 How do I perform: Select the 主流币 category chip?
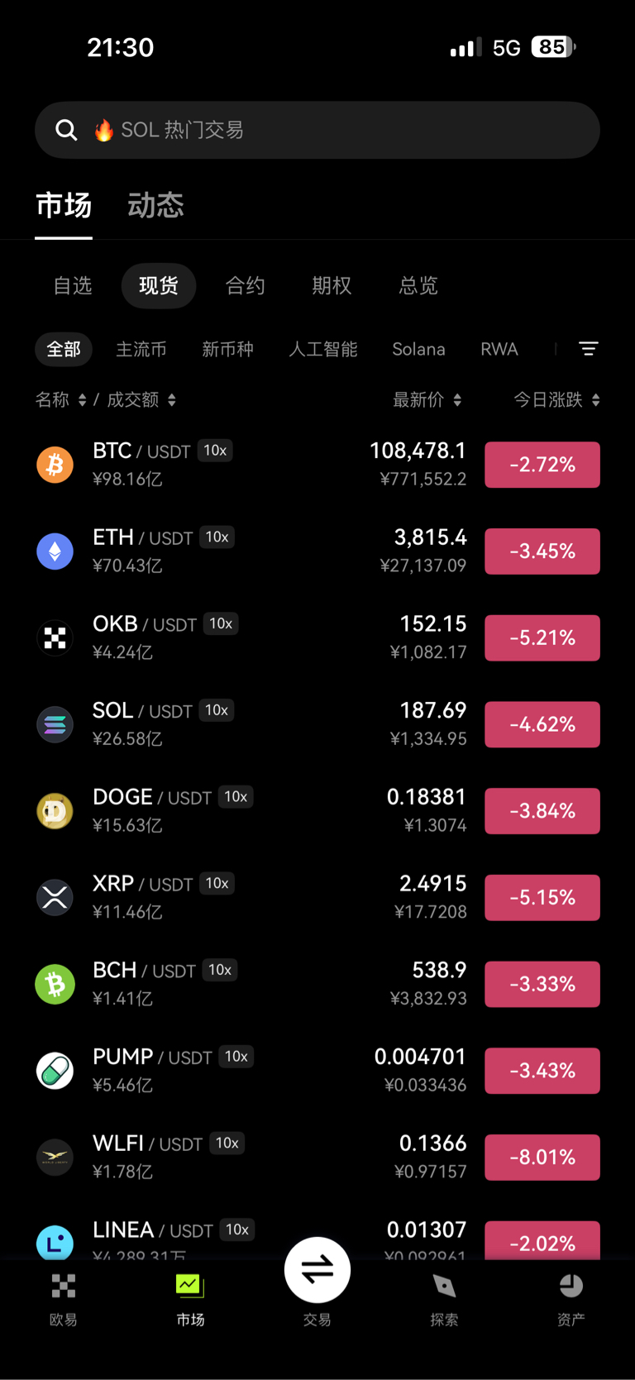click(141, 349)
